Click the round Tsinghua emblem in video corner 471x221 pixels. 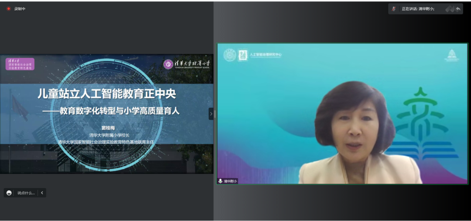tap(230, 55)
